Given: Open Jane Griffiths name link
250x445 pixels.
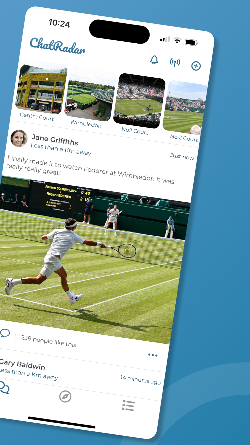Looking at the screenshot, I should pyautogui.click(x=55, y=140).
